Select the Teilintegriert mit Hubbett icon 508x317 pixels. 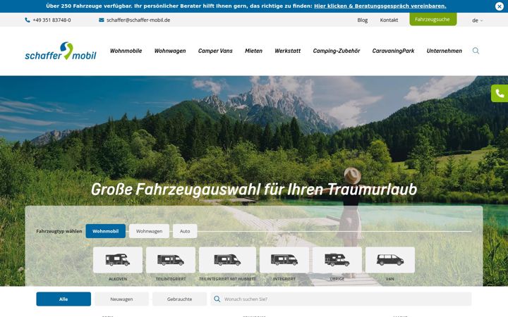(227, 260)
